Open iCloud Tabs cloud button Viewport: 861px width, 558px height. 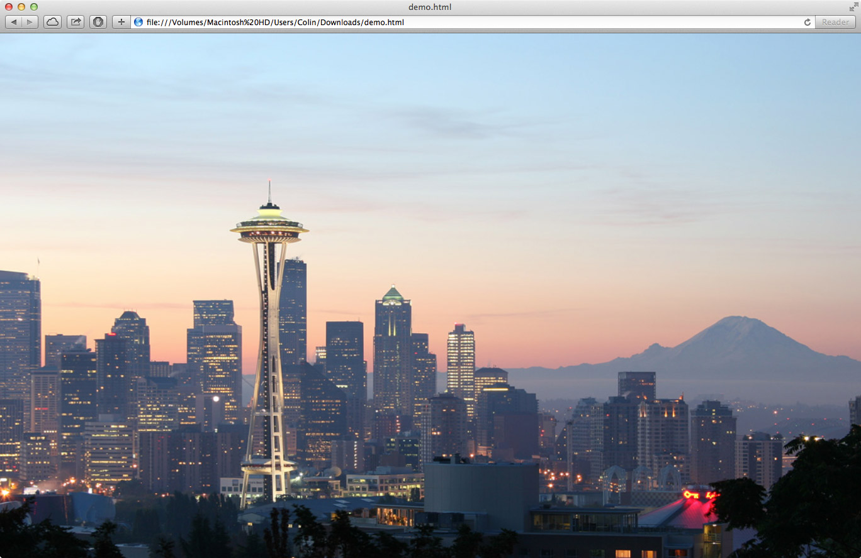pos(52,22)
